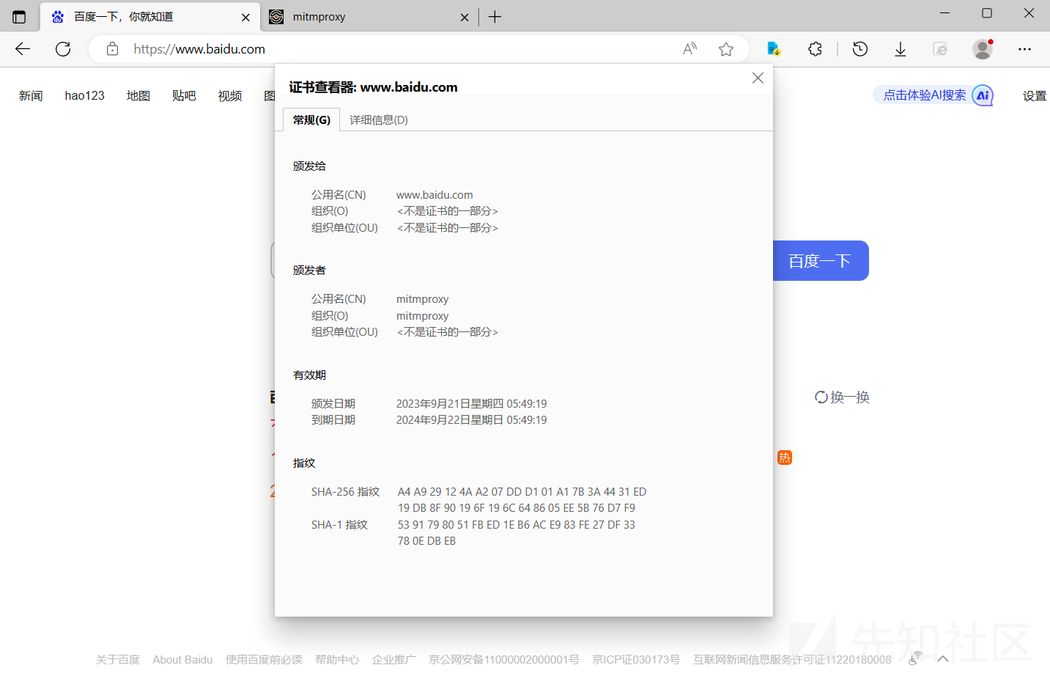This screenshot has height=676, width=1050.
Task: Open browser history clock icon
Action: [x=860, y=49]
